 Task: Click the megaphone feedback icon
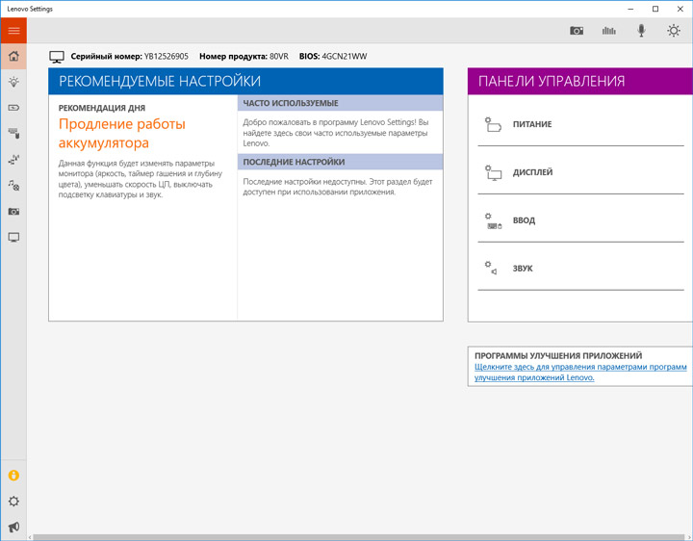click(13, 527)
